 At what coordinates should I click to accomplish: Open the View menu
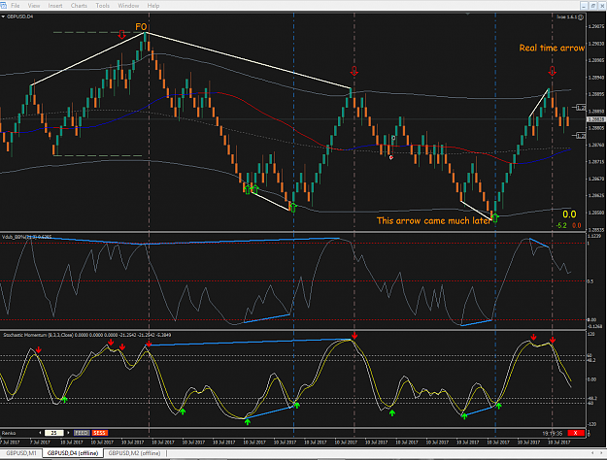tap(34, 6)
